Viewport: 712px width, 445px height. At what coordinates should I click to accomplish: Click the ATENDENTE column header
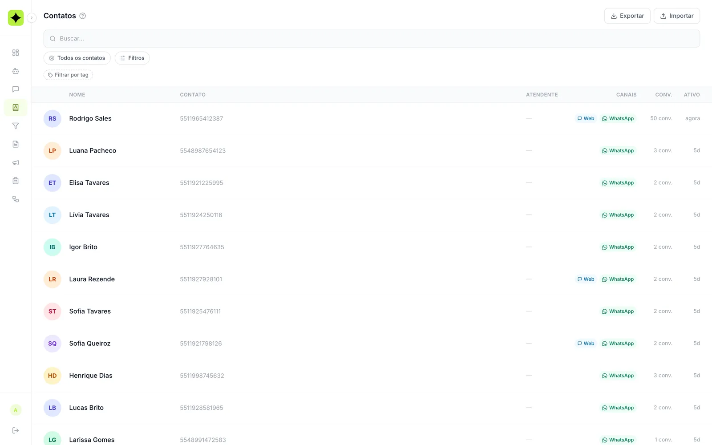pos(542,95)
